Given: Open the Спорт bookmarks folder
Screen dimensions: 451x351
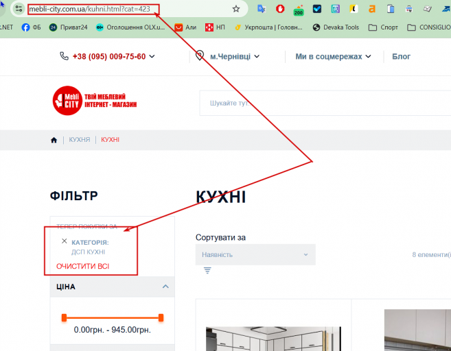Looking at the screenshot, I should point(383,27).
